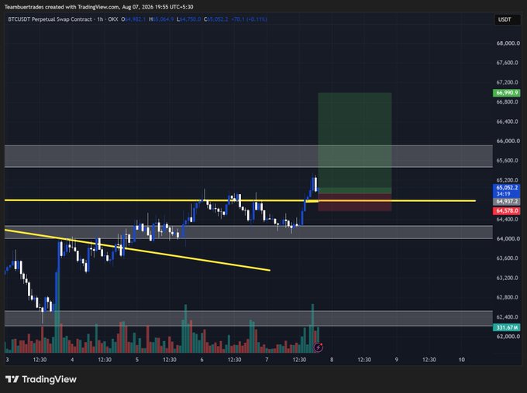This screenshot has height=393, width=527.
Task: Click the 67,200.0 price axis label
Action: tap(508, 82)
